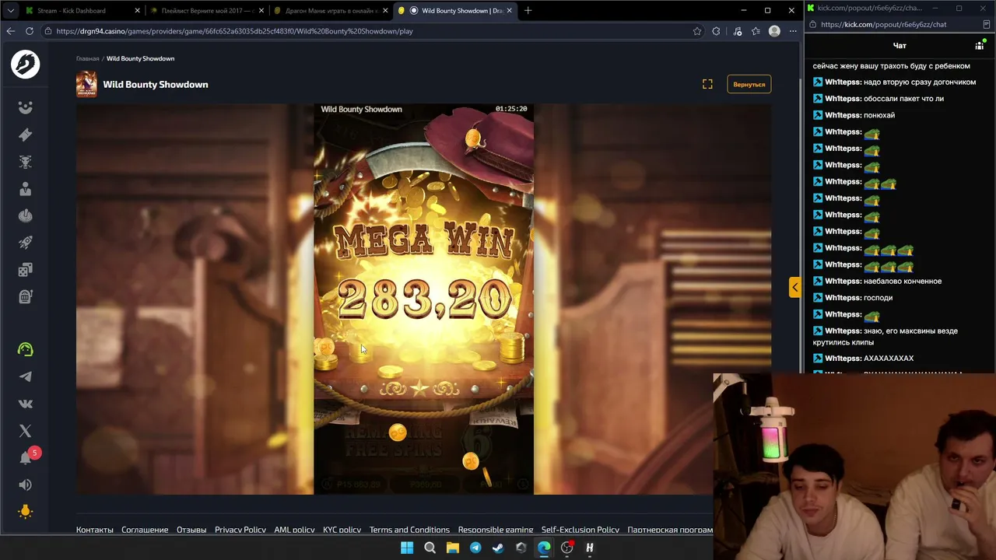Open the ticket icon in sidebar
This screenshot has height=560, width=996.
tap(26, 135)
